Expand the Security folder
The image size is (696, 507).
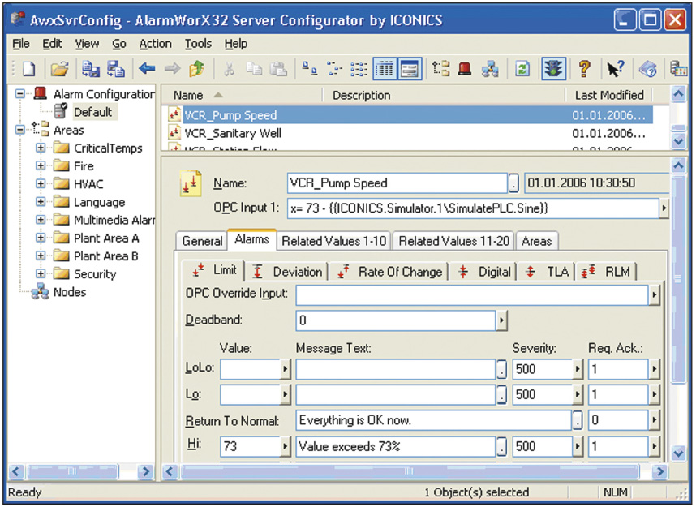click(x=41, y=274)
